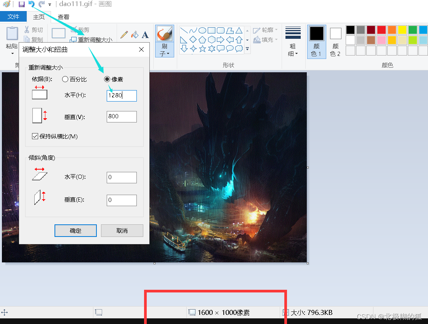Toggle the 保持纵横比(M) checkbox
This screenshot has height=324, width=428.
point(35,136)
